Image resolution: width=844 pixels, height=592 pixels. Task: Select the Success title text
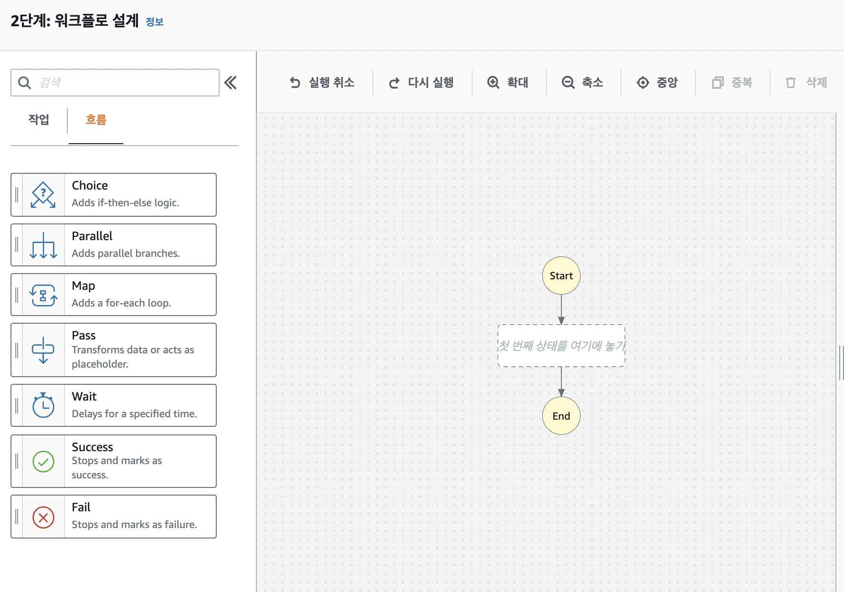[92, 447]
